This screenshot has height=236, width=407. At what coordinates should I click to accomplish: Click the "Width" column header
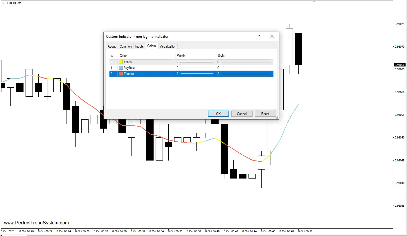click(x=196, y=56)
